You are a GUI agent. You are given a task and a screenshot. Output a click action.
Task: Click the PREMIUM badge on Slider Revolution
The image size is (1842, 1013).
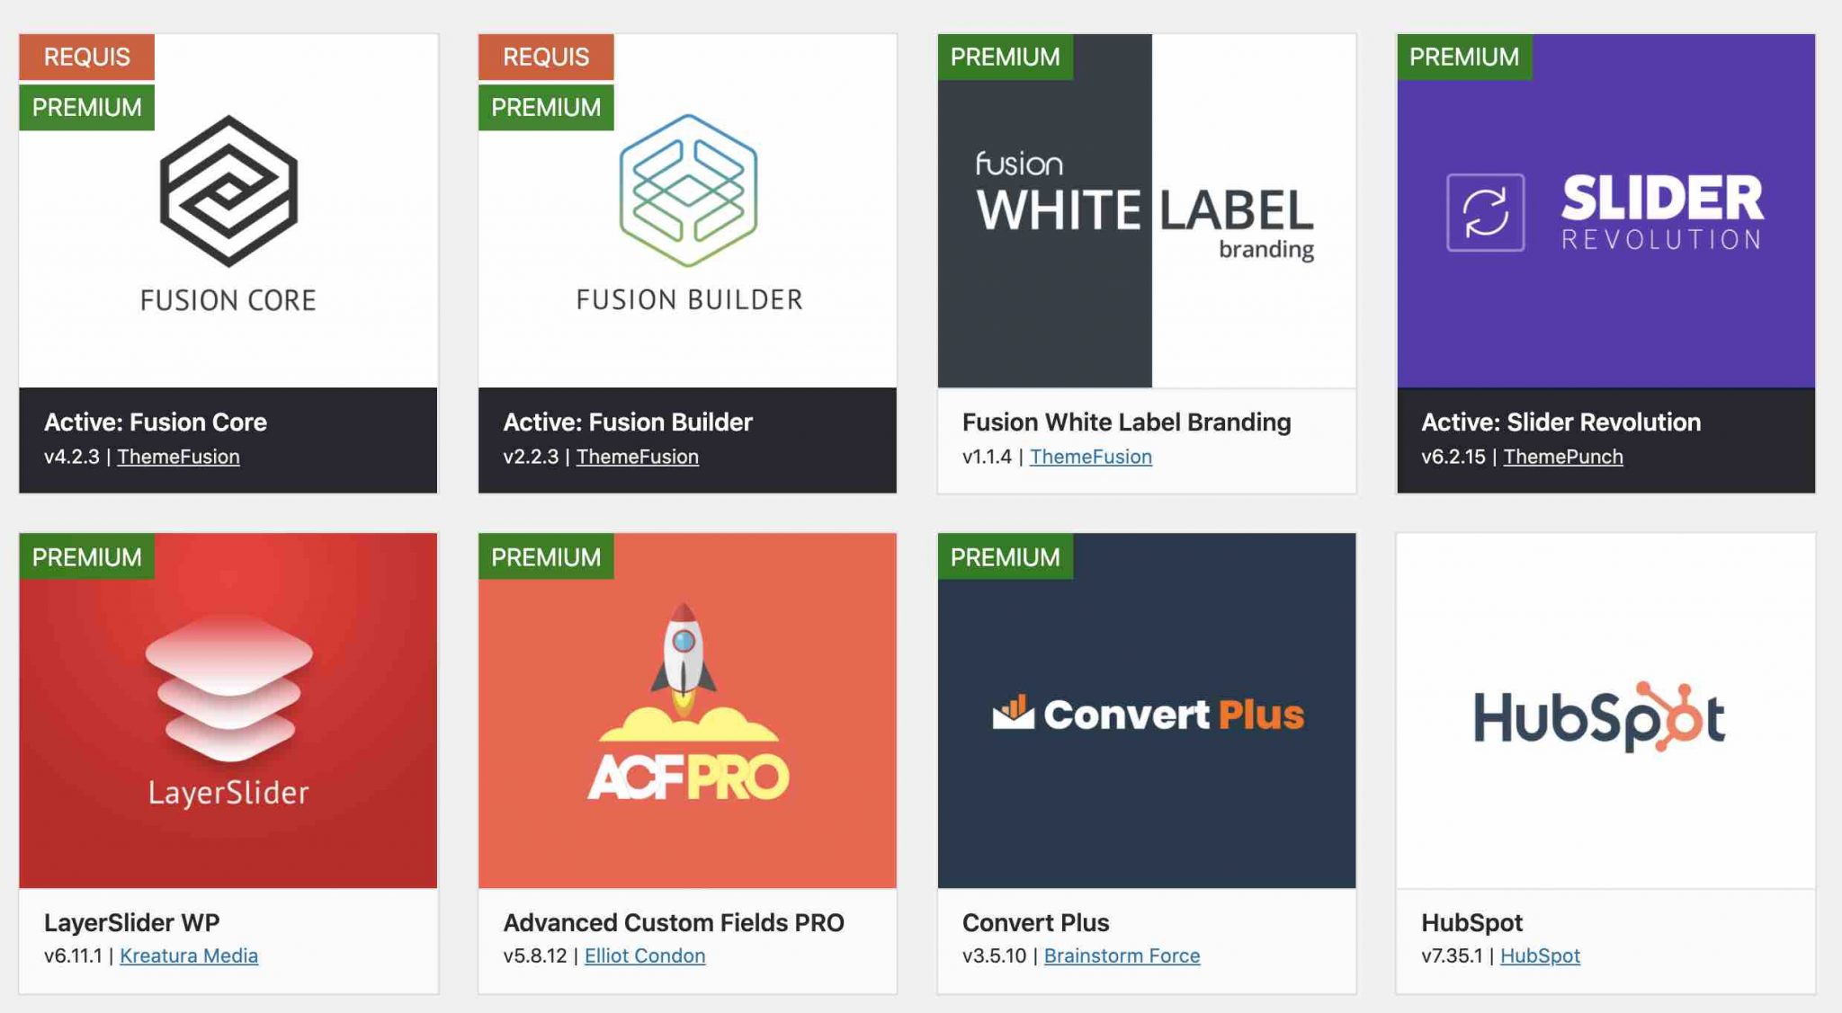coord(1464,57)
